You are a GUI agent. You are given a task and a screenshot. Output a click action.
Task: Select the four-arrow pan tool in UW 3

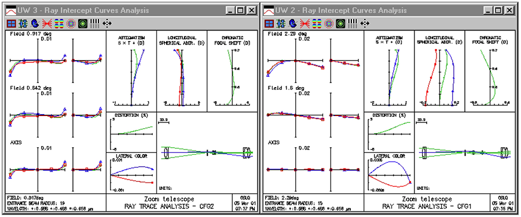(x=107, y=23)
